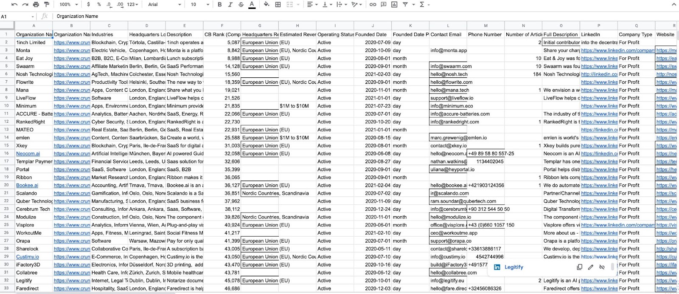Toggle bold formatting

coord(219,4)
